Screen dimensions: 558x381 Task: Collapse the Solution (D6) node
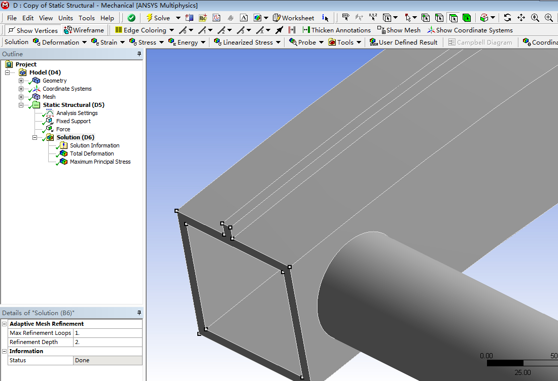(x=34, y=137)
